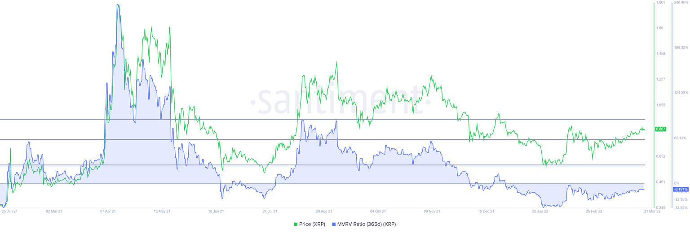690x233 pixels.
Task: Click the green Price (XRP) legend swatch
Action: [296, 224]
